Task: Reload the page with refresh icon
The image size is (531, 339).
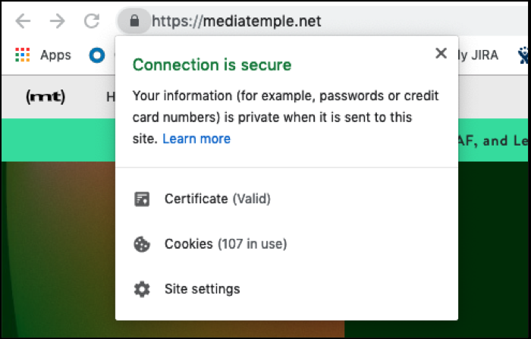Action: [x=92, y=21]
